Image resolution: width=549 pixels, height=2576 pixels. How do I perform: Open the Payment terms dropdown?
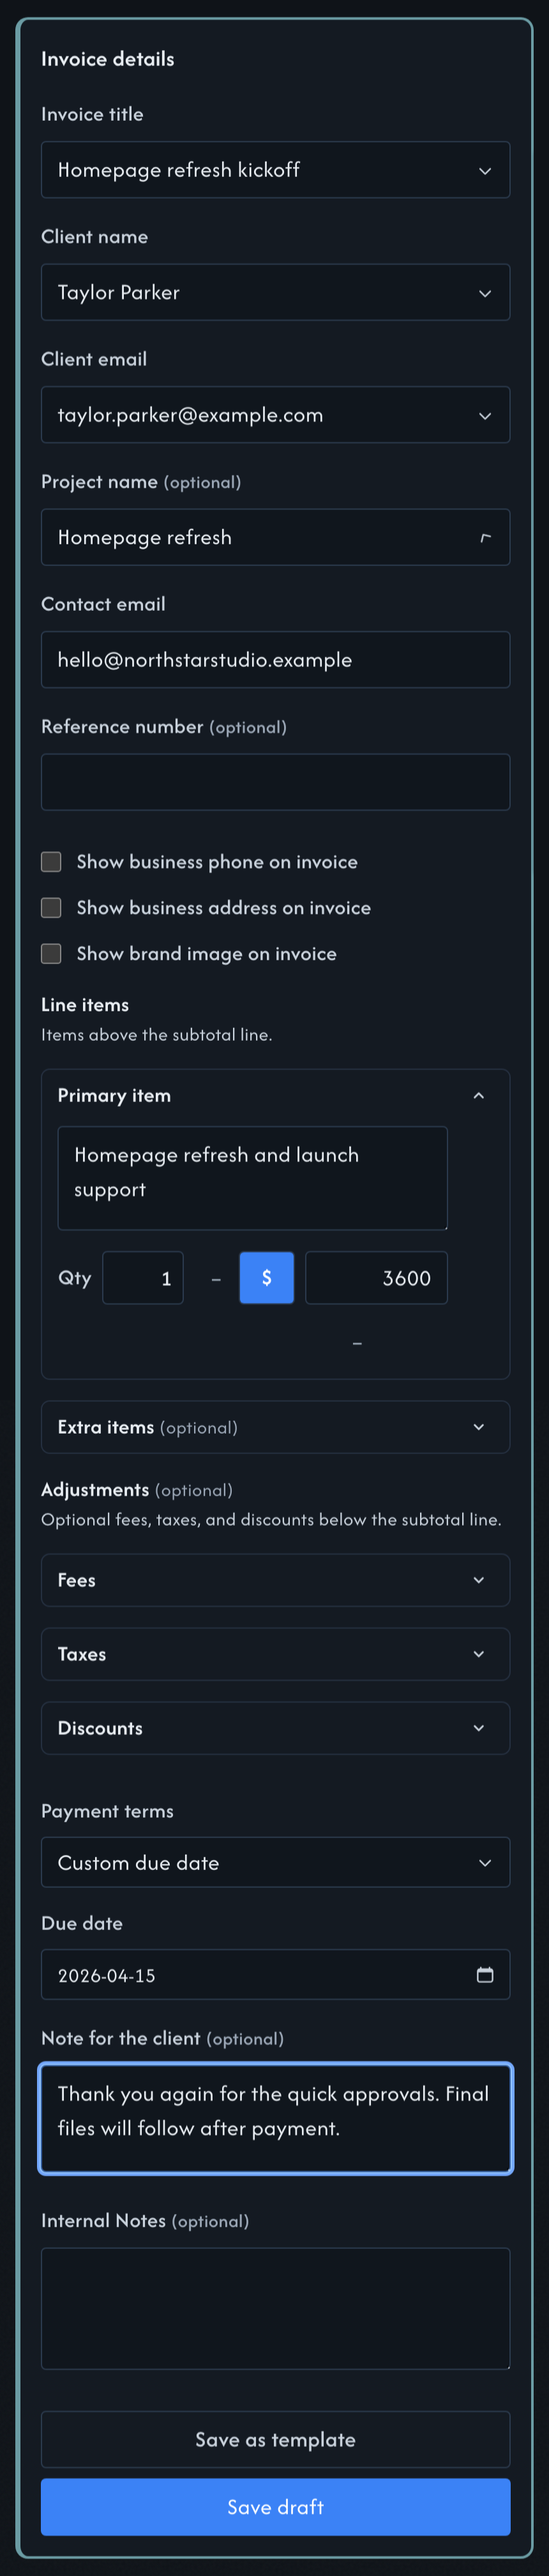[484, 1862]
